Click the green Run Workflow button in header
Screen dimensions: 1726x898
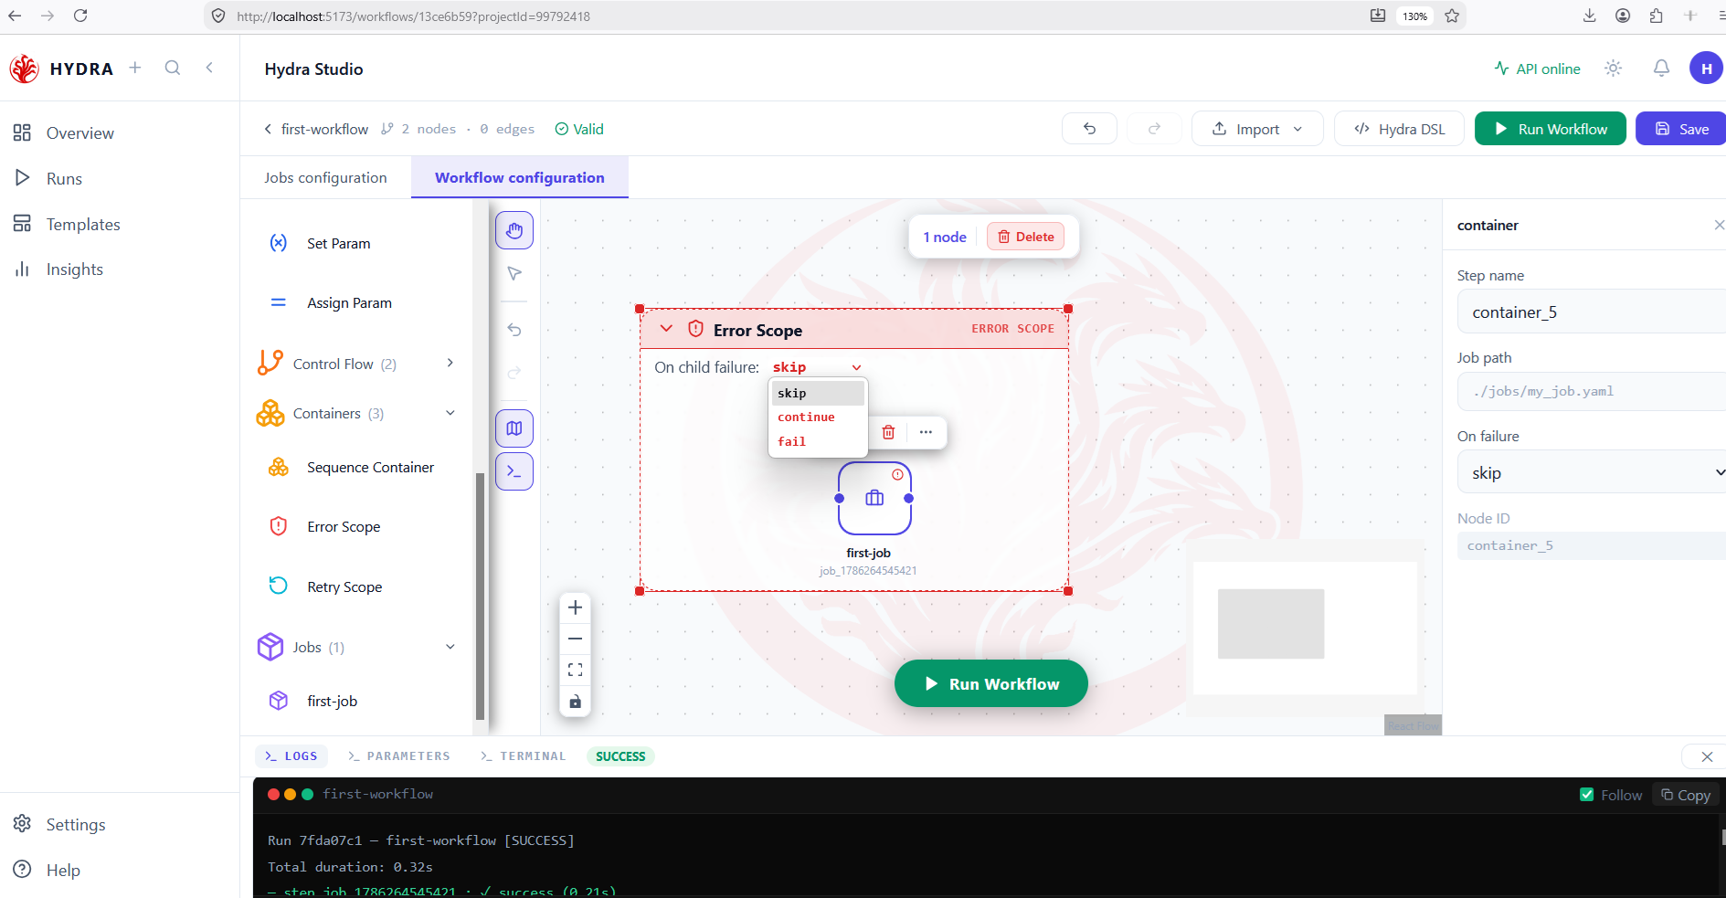[1551, 129]
